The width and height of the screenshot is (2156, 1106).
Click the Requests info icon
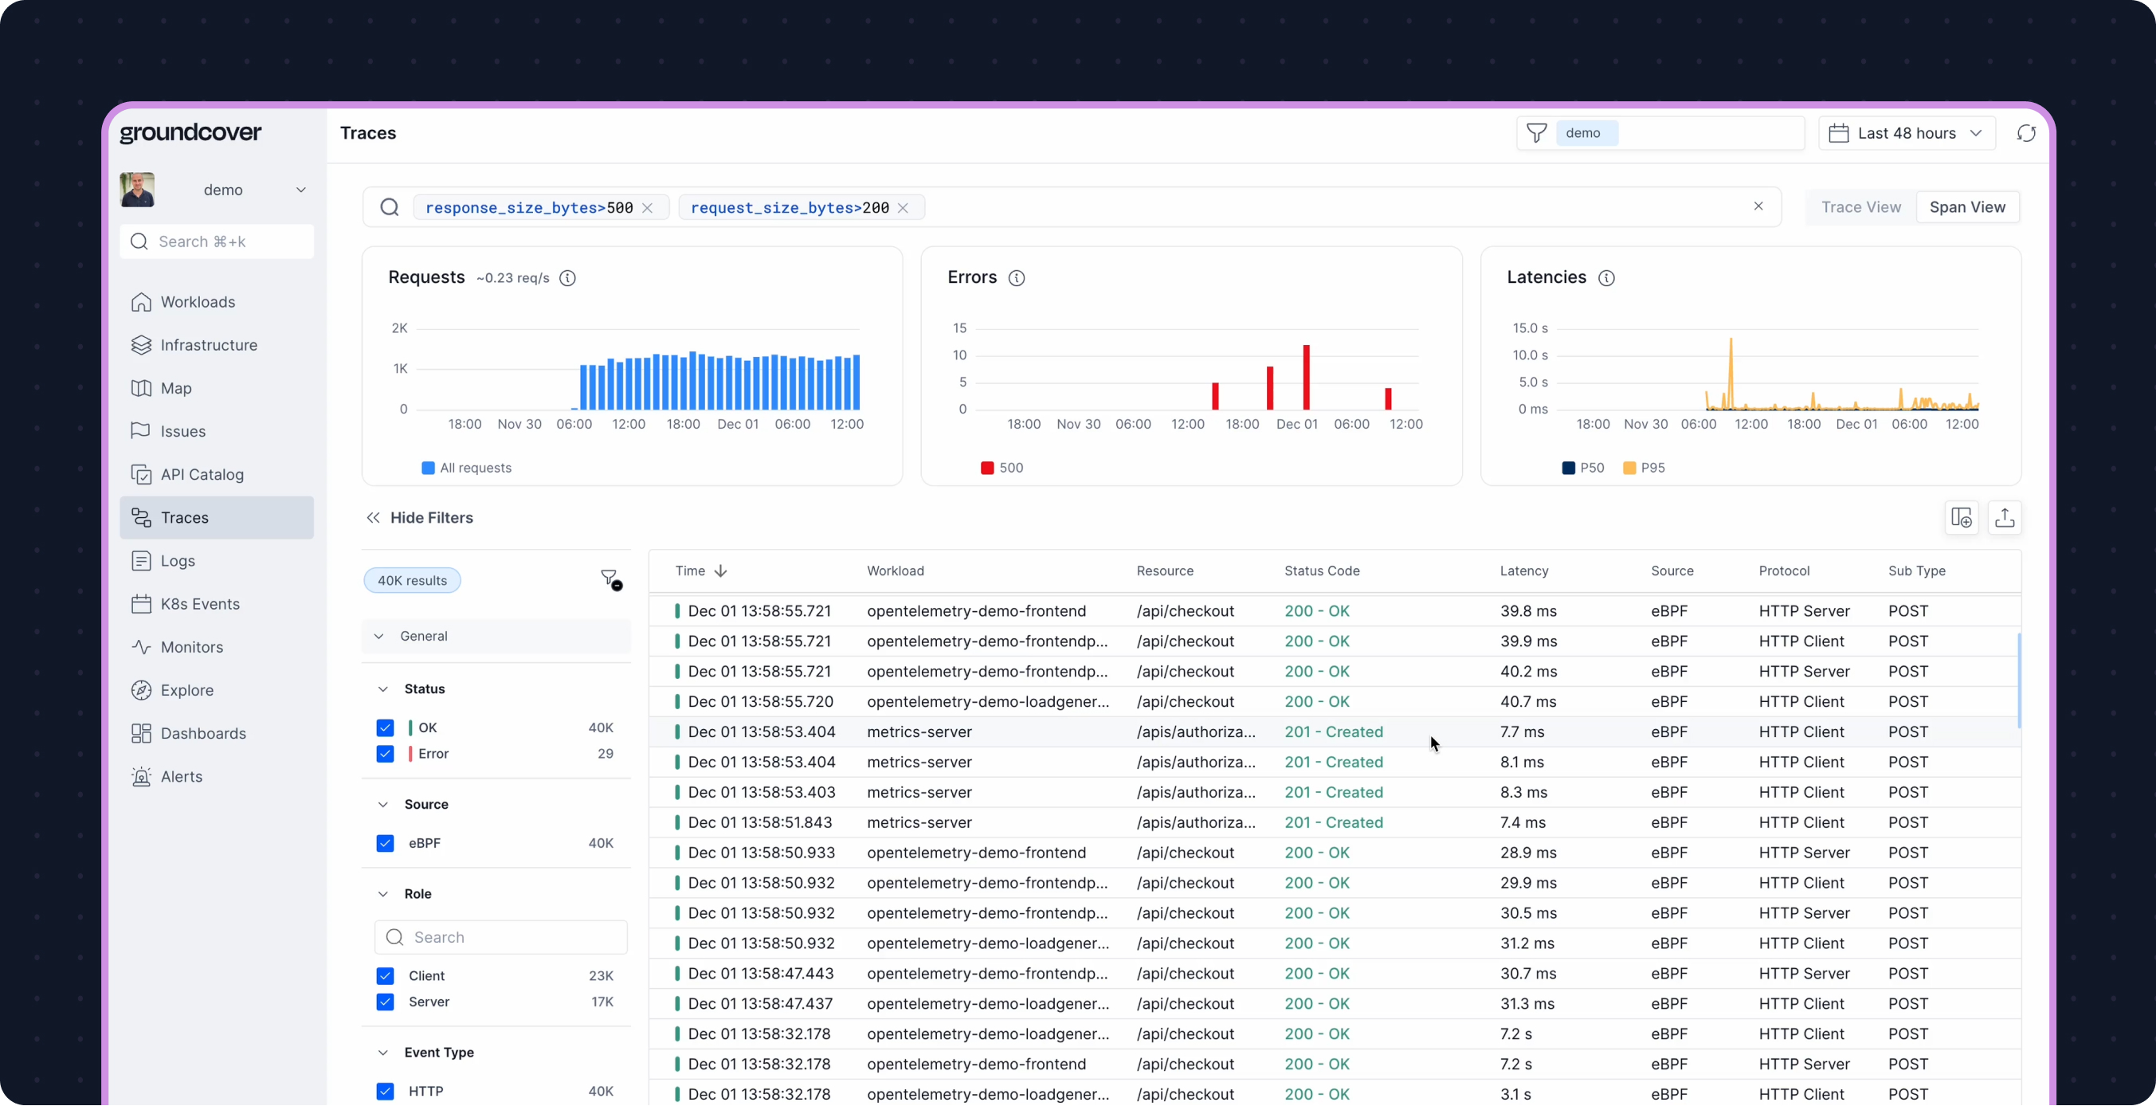567,278
